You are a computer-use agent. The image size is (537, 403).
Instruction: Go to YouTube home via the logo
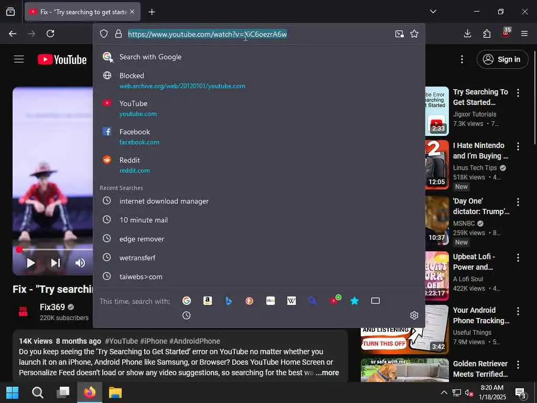click(62, 60)
